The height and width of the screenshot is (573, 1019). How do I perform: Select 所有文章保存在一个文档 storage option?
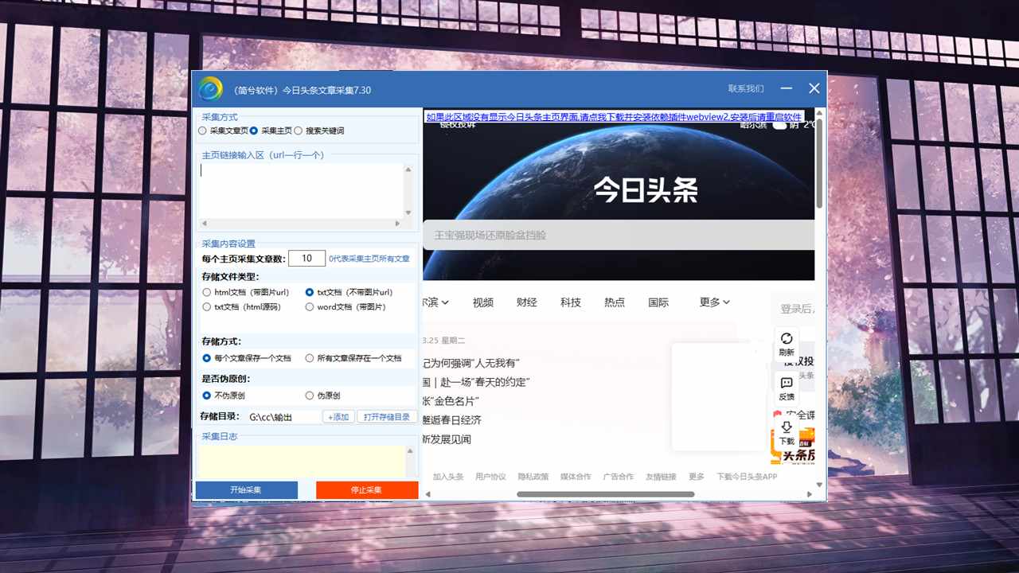click(310, 358)
